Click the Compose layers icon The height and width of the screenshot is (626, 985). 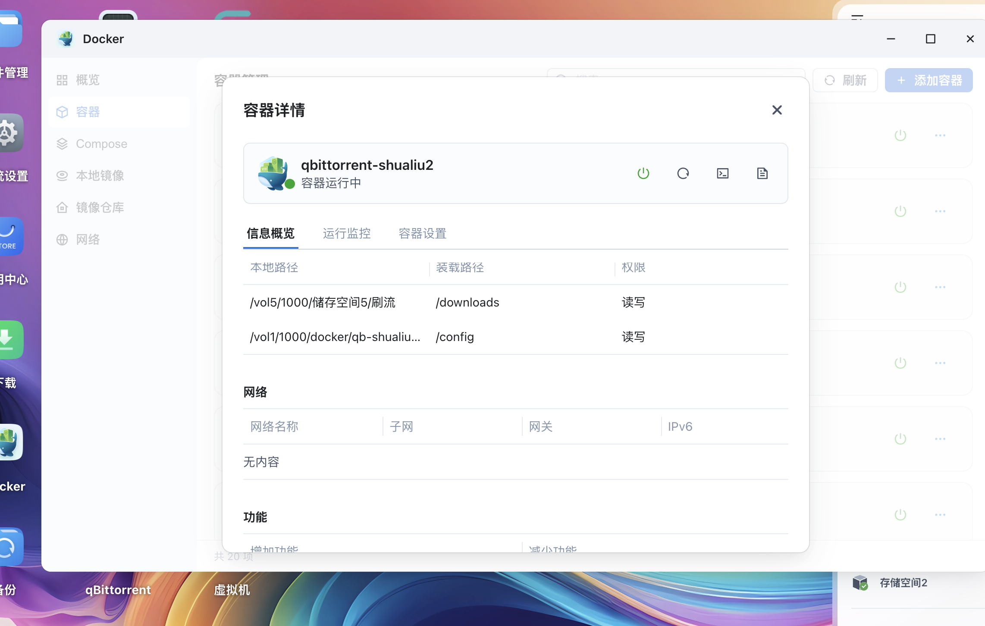tap(62, 144)
